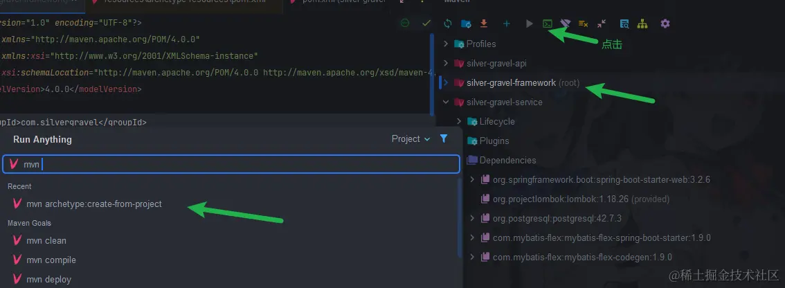Click Maven icon beside silver-gravel-service
The width and height of the screenshot is (785, 288).
click(458, 102)
